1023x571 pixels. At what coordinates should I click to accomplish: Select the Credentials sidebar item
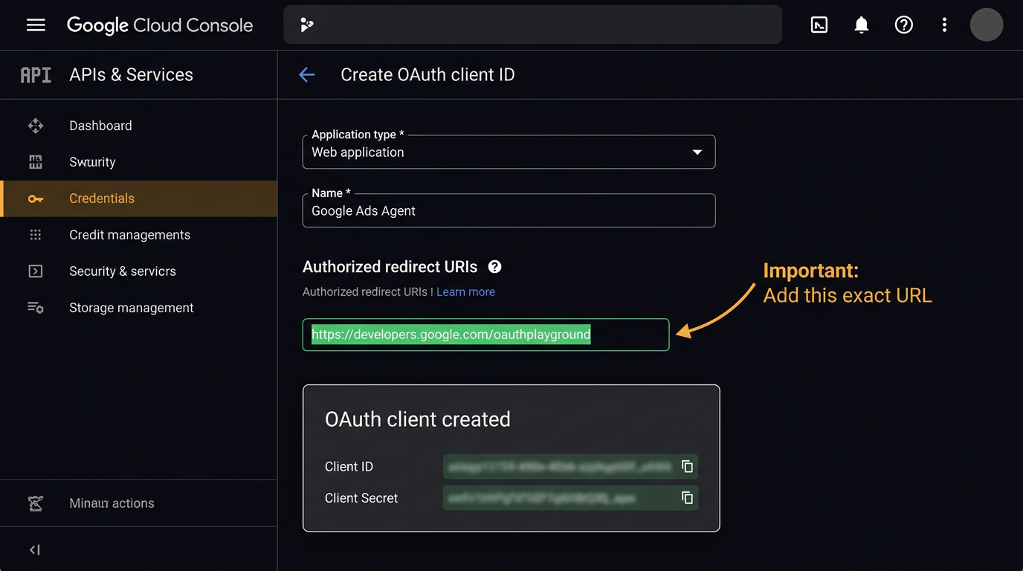point(102,198)
